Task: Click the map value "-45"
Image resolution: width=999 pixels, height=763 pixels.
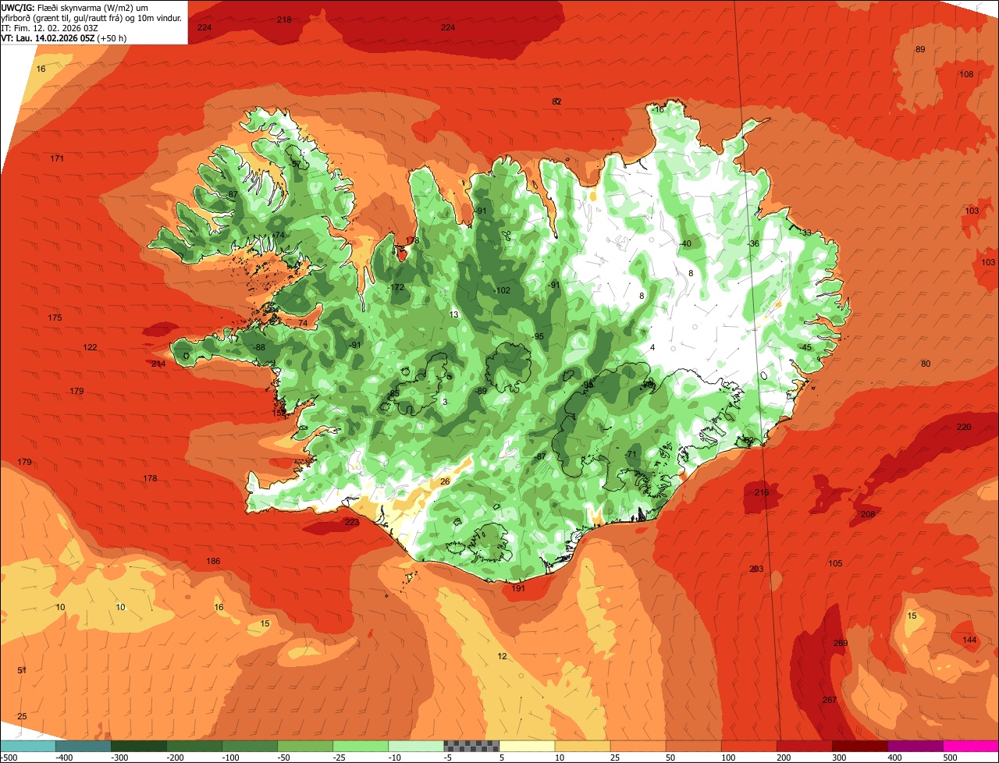Action: tap(805, 347)
